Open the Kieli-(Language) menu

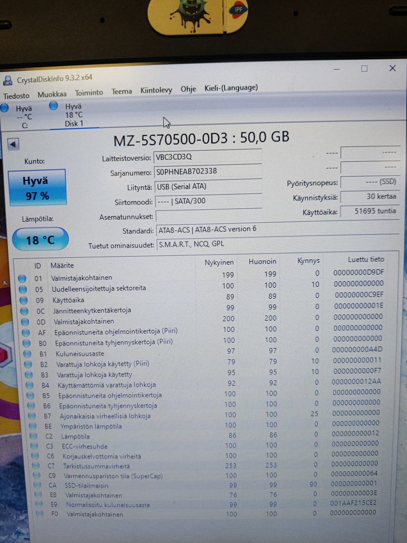[x=231, y=88]
